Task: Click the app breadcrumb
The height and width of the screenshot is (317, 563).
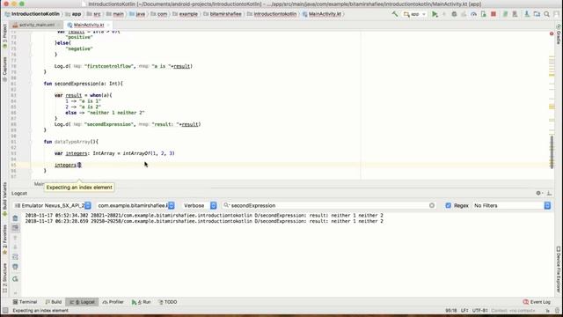Action: [x=74, y=14]
